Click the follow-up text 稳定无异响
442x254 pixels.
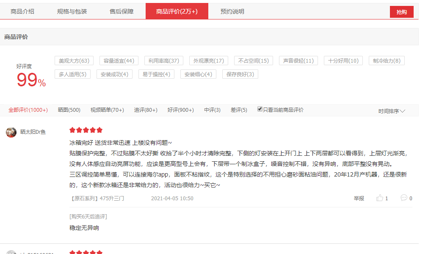[x=84, y=228]
